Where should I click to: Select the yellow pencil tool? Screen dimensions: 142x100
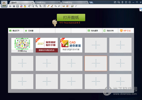point(48,6)
